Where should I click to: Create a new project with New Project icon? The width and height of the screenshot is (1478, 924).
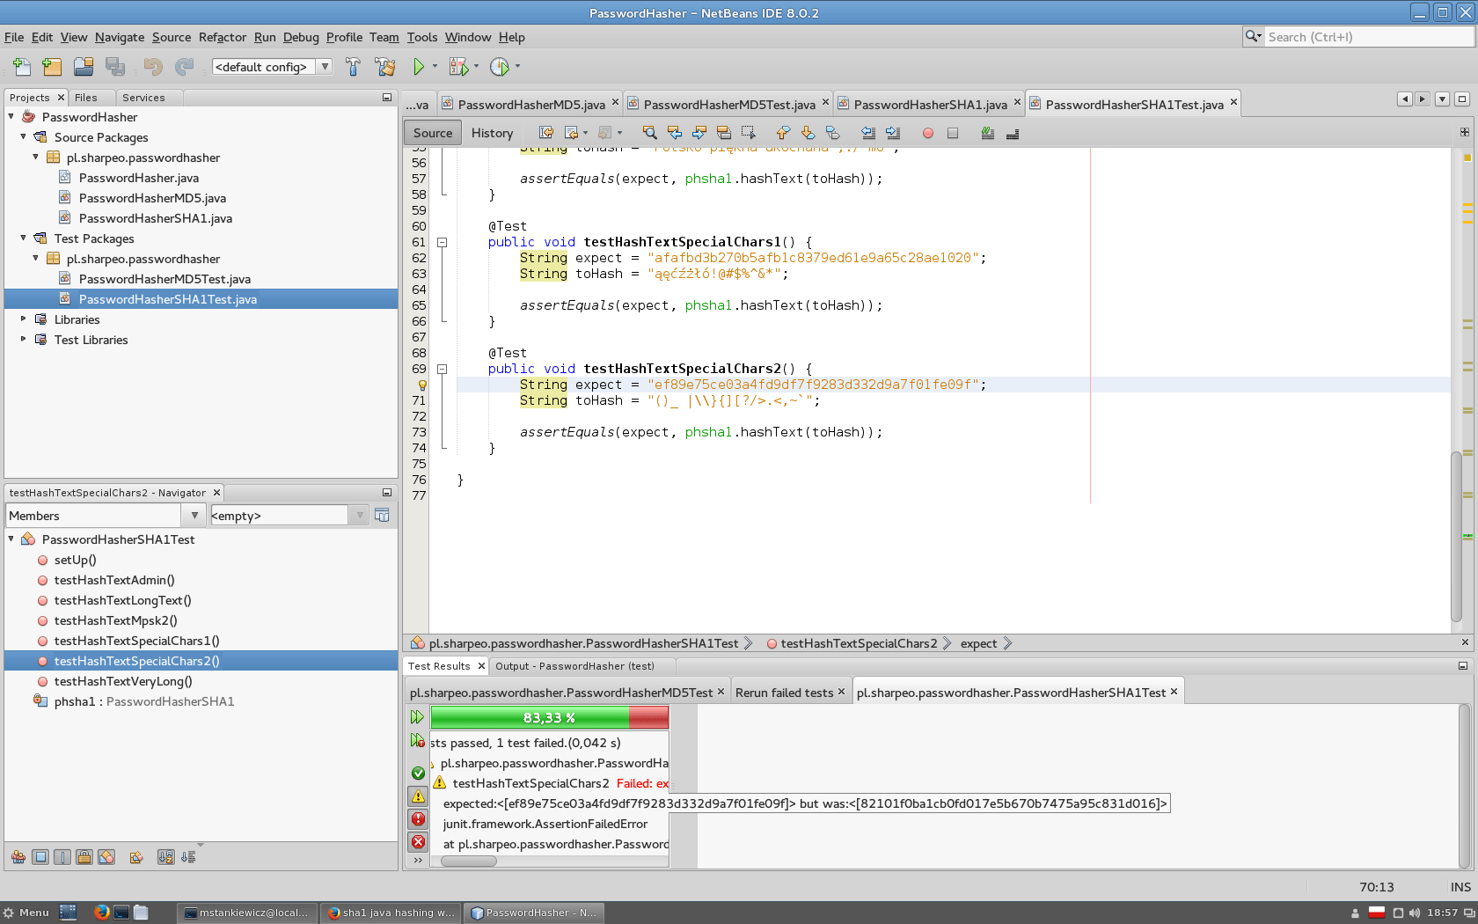(x=51, y=66)
